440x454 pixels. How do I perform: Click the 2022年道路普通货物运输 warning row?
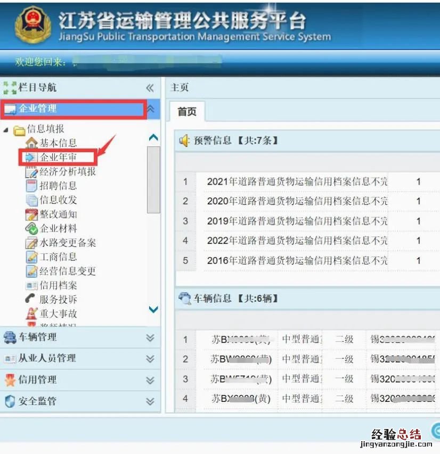308,241
